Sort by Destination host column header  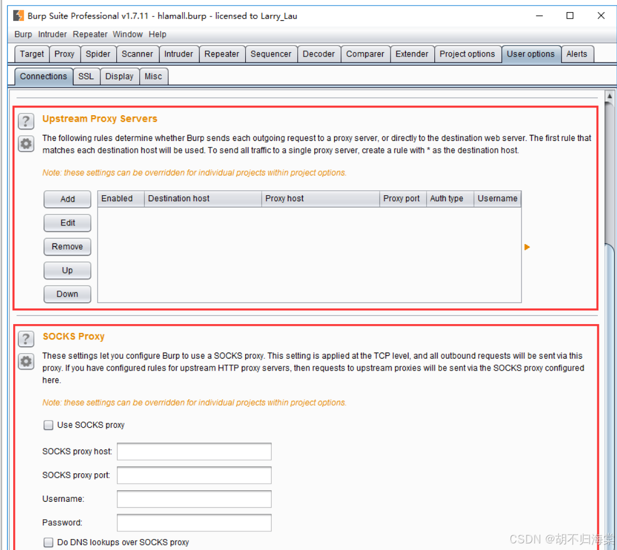203,199
